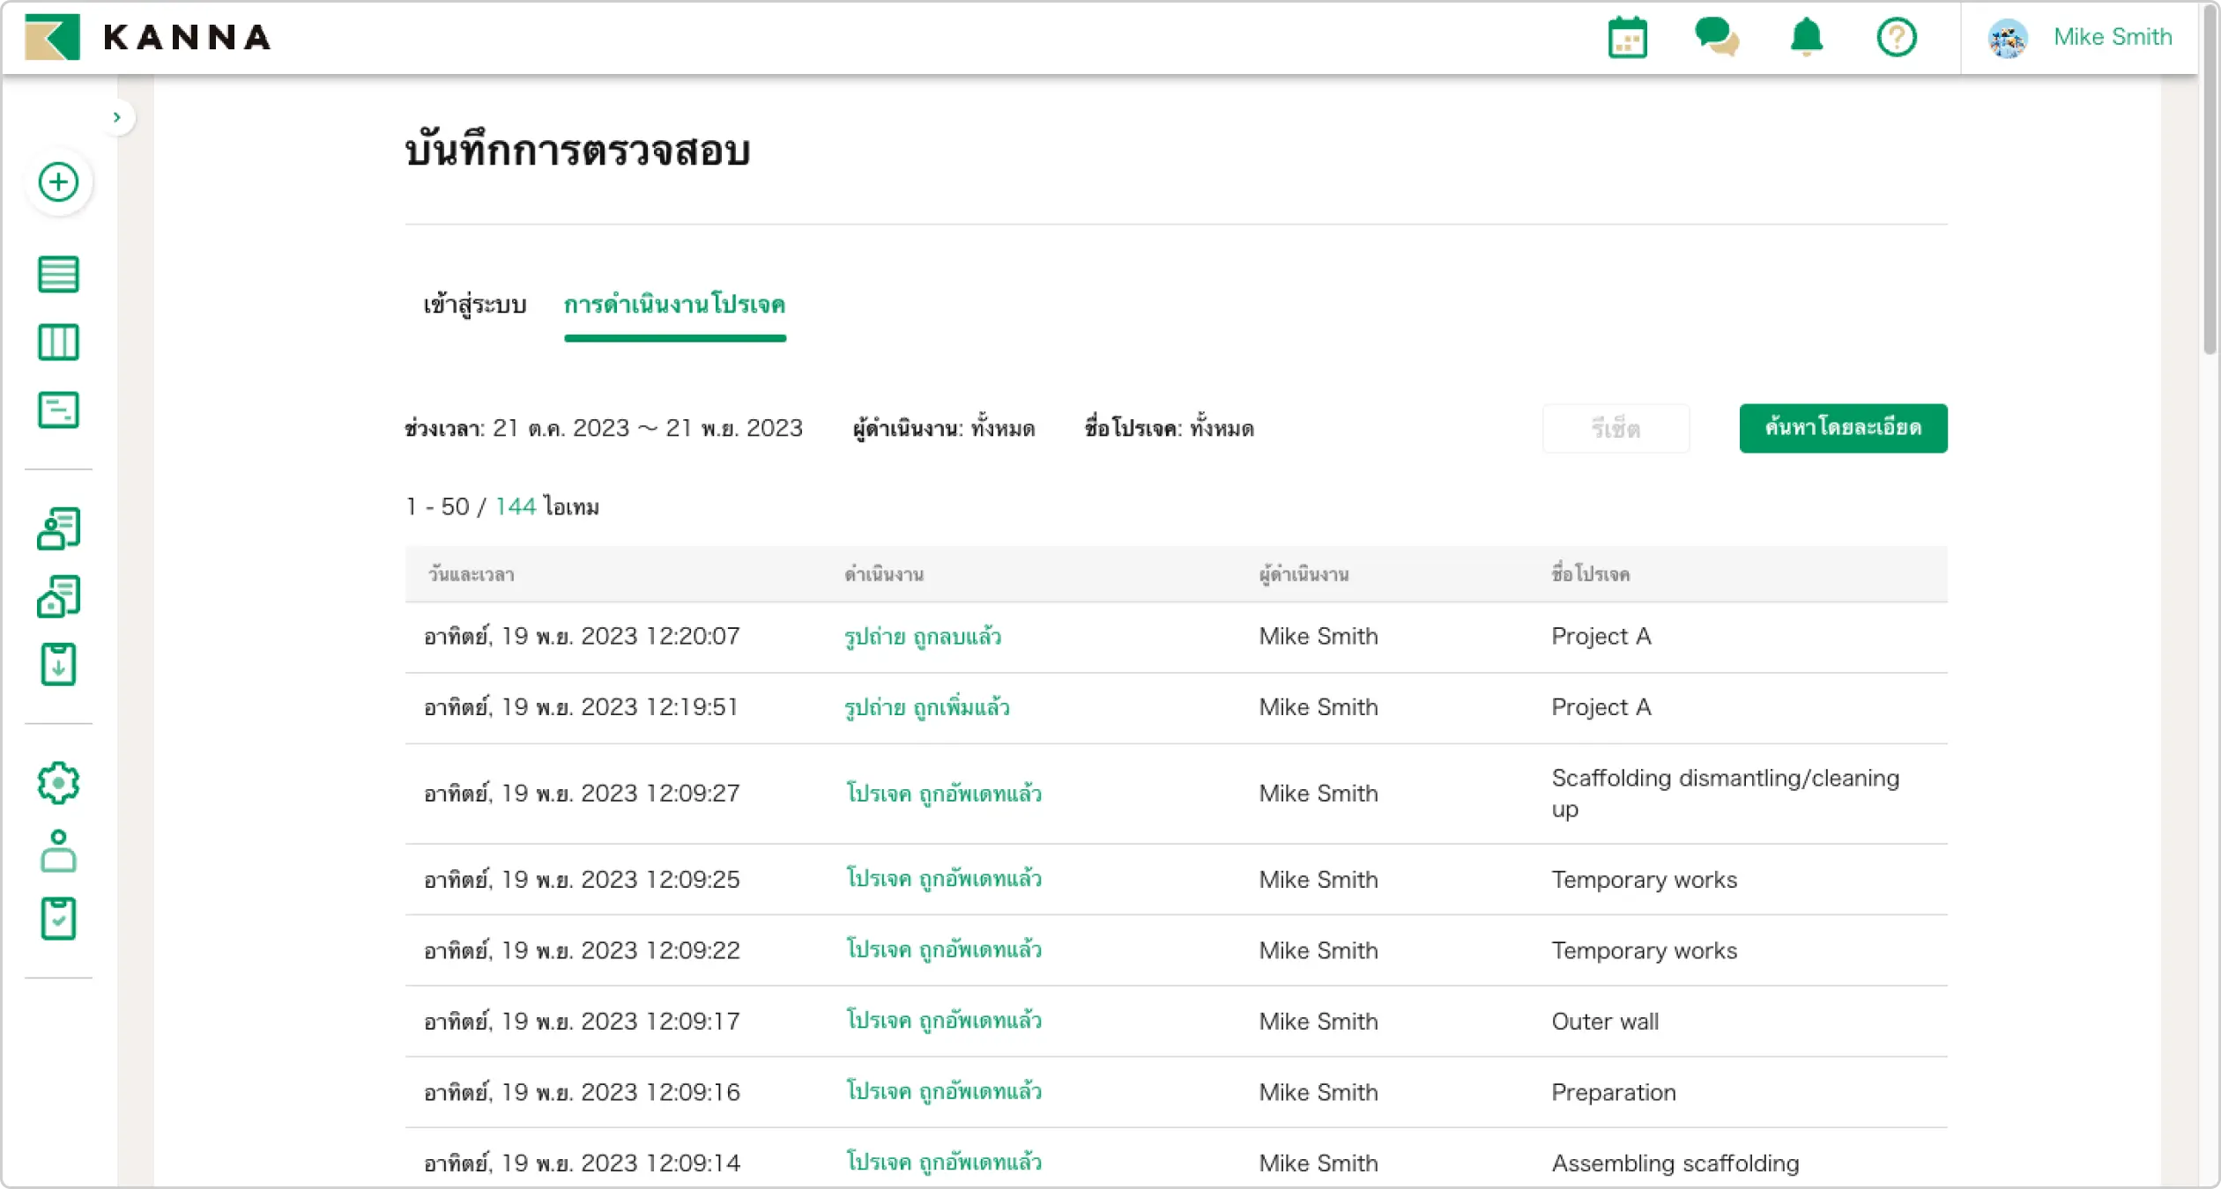Viewport: 2221px width, 1189px height.
Task: Open the notifications bell
Action: (x=1806, y=37)
